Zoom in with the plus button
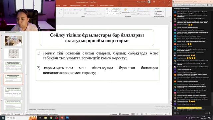Viewport: 213px width, 120px height. click(163, 114)
